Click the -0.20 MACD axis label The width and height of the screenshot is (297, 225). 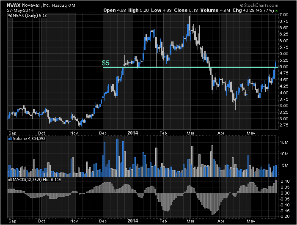coord(284,217)
